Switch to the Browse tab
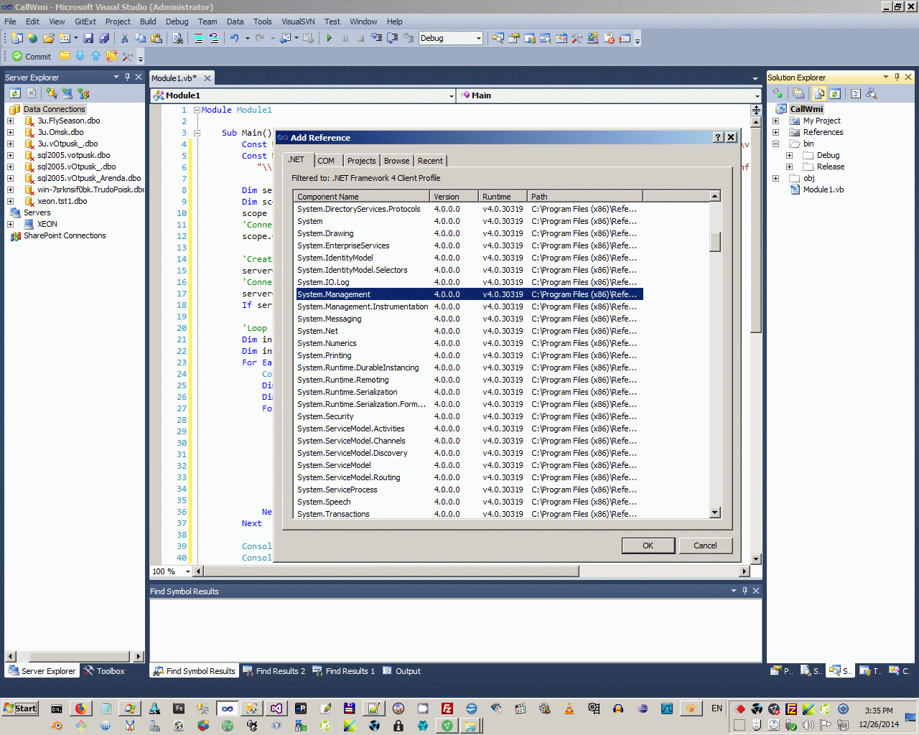 pos(396,161)
